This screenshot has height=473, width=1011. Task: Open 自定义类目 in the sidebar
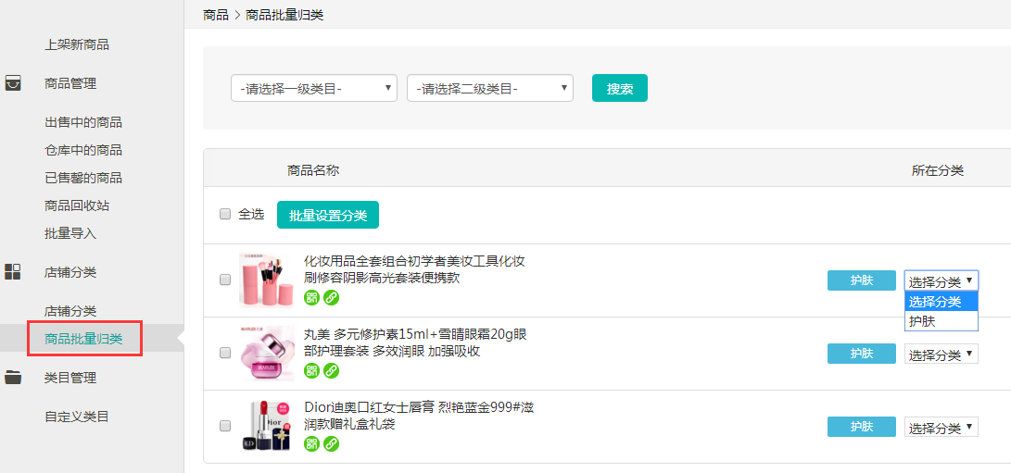[77, 417]
